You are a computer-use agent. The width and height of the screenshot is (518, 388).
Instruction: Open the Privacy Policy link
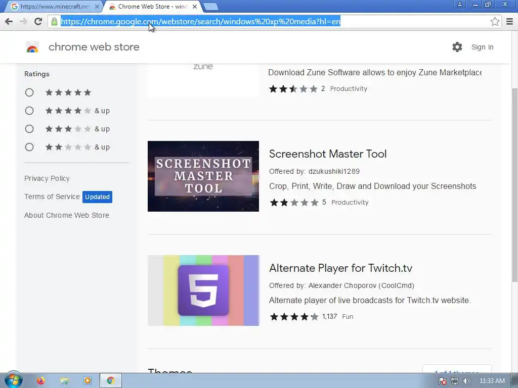tap(47, 178)
